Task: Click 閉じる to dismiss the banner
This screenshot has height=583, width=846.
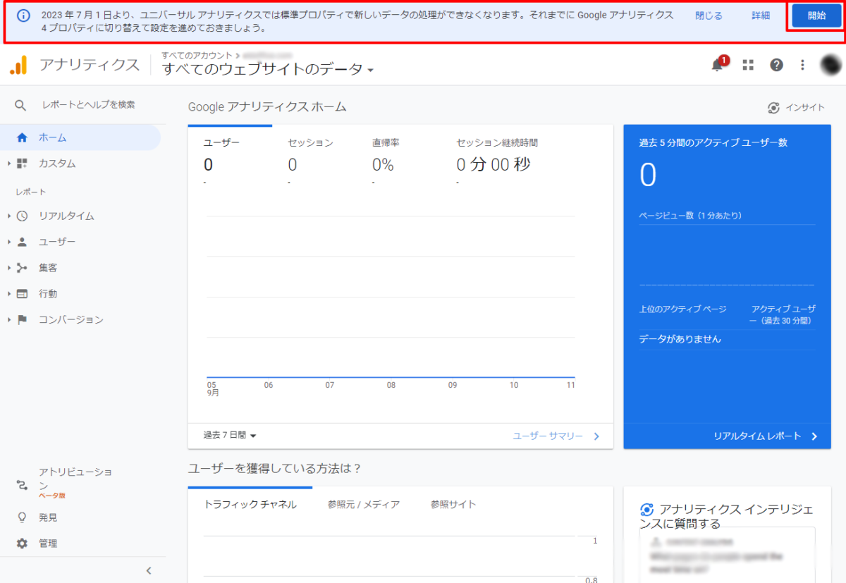Action: pos(709,16)
